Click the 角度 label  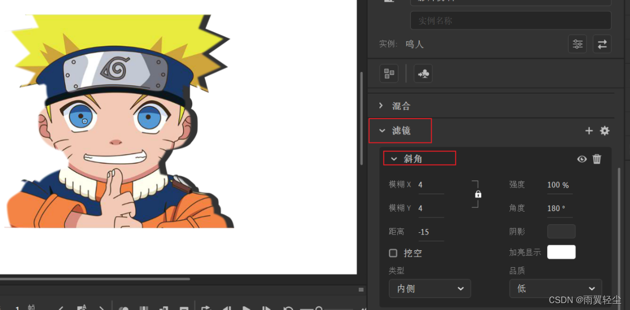(517, 208)
